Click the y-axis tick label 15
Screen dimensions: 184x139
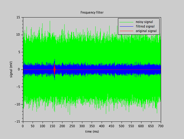tap(18, 17)
